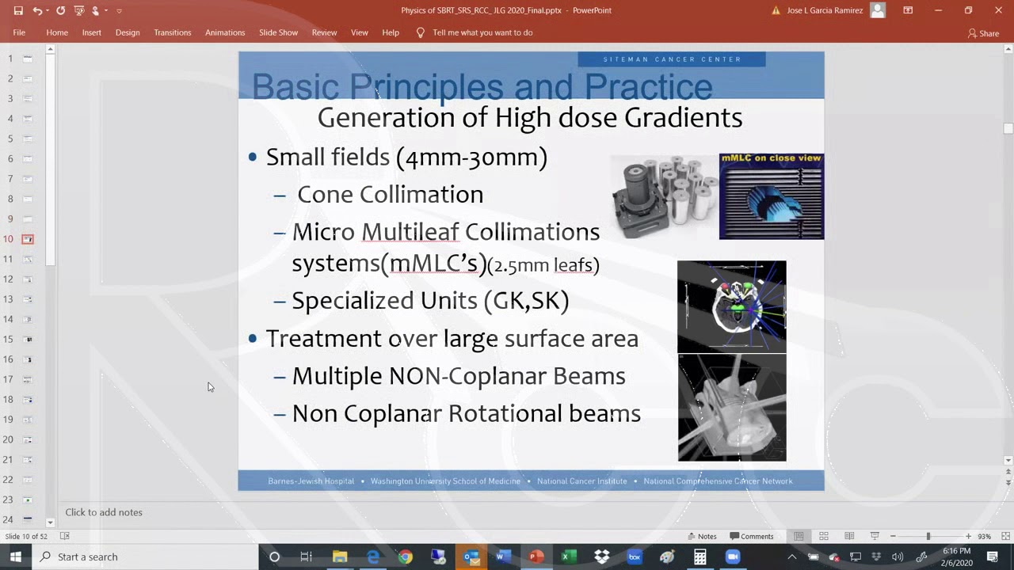Switch to the Home ribbon tab

pos(57,32)
